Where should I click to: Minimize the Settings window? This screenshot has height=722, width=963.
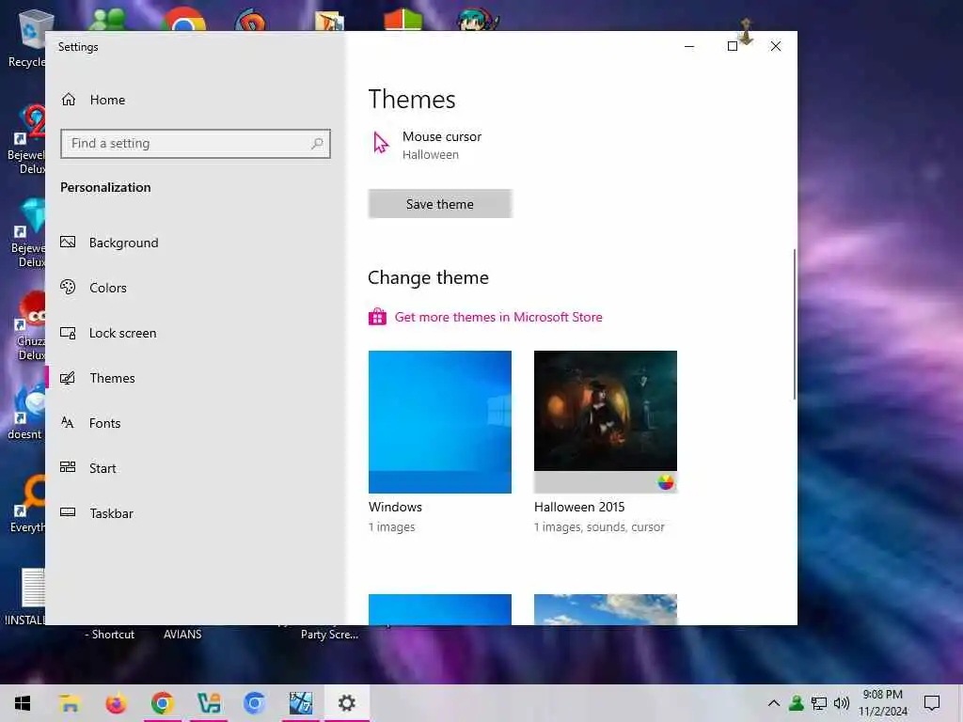[689, 46]
